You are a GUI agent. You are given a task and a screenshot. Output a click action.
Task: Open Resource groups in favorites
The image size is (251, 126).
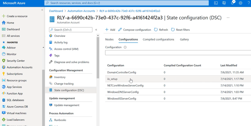point(17,80)
